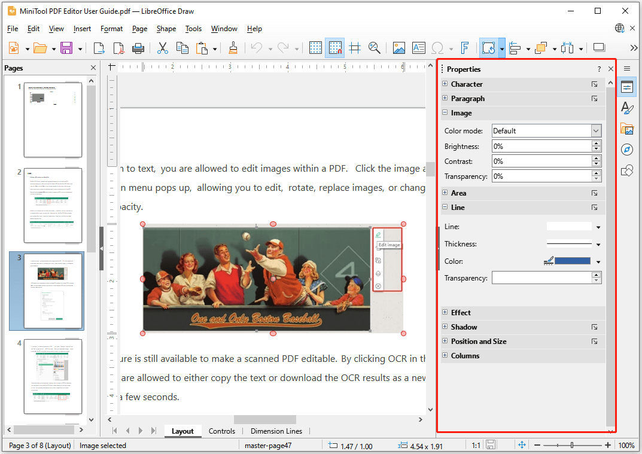Save the document using the Save icon
The width and height of the screenshot is (642, 454).
point(66,48)
